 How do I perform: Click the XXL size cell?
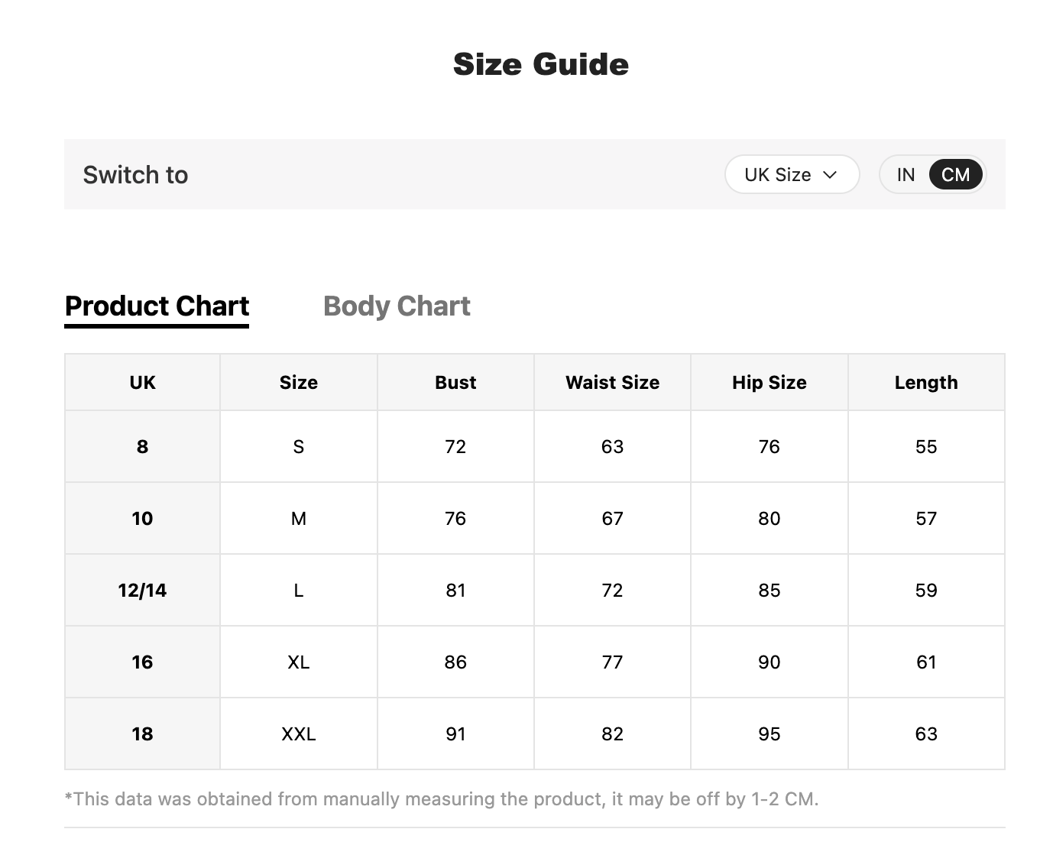pyautogui.click(x=299, y=734)
